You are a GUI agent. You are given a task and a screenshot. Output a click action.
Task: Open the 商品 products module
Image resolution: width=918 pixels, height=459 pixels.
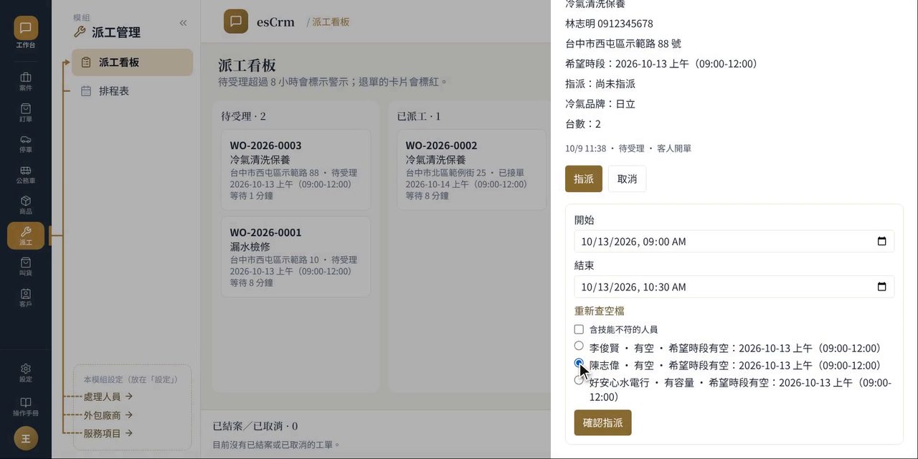tap(26, 205)
